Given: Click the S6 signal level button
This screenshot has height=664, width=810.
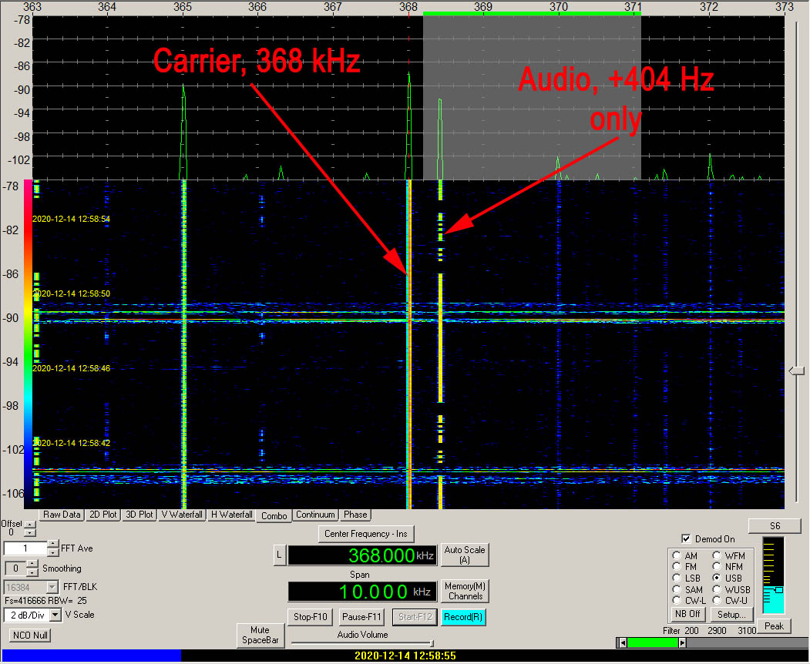Looking at the screenshot, I should pyautogui.click(x=775, y=525).
